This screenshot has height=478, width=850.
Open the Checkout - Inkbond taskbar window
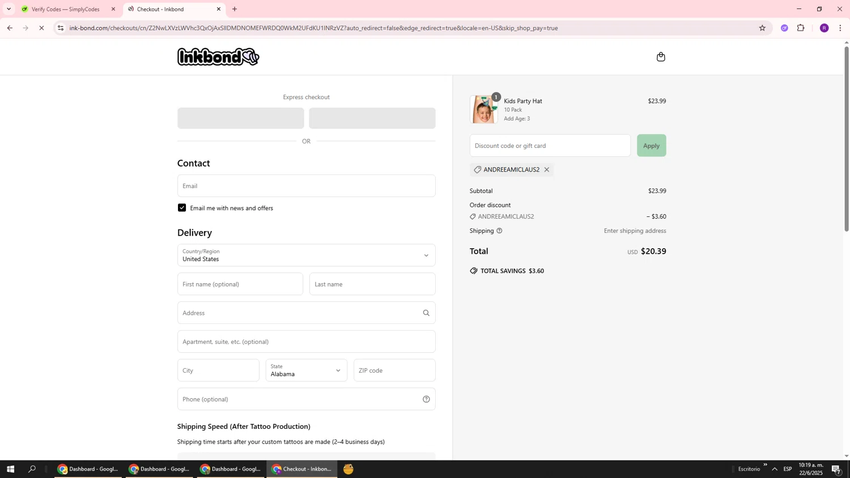302,469
